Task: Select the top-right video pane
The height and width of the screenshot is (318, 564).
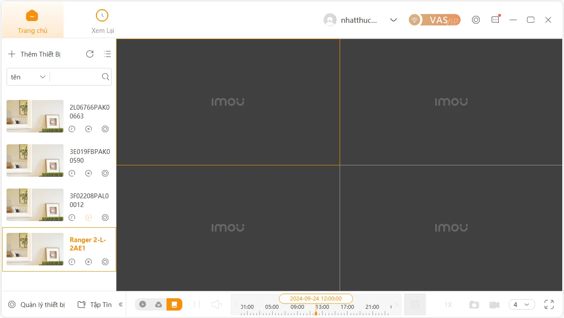Action: click(451, 102)
